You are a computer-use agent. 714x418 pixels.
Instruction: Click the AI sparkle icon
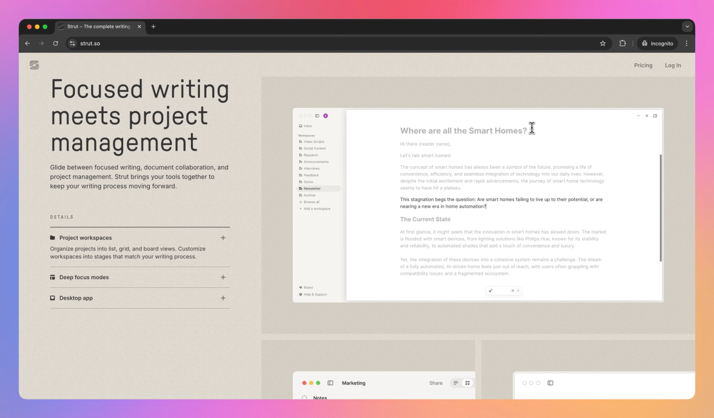tap(491, 291)
